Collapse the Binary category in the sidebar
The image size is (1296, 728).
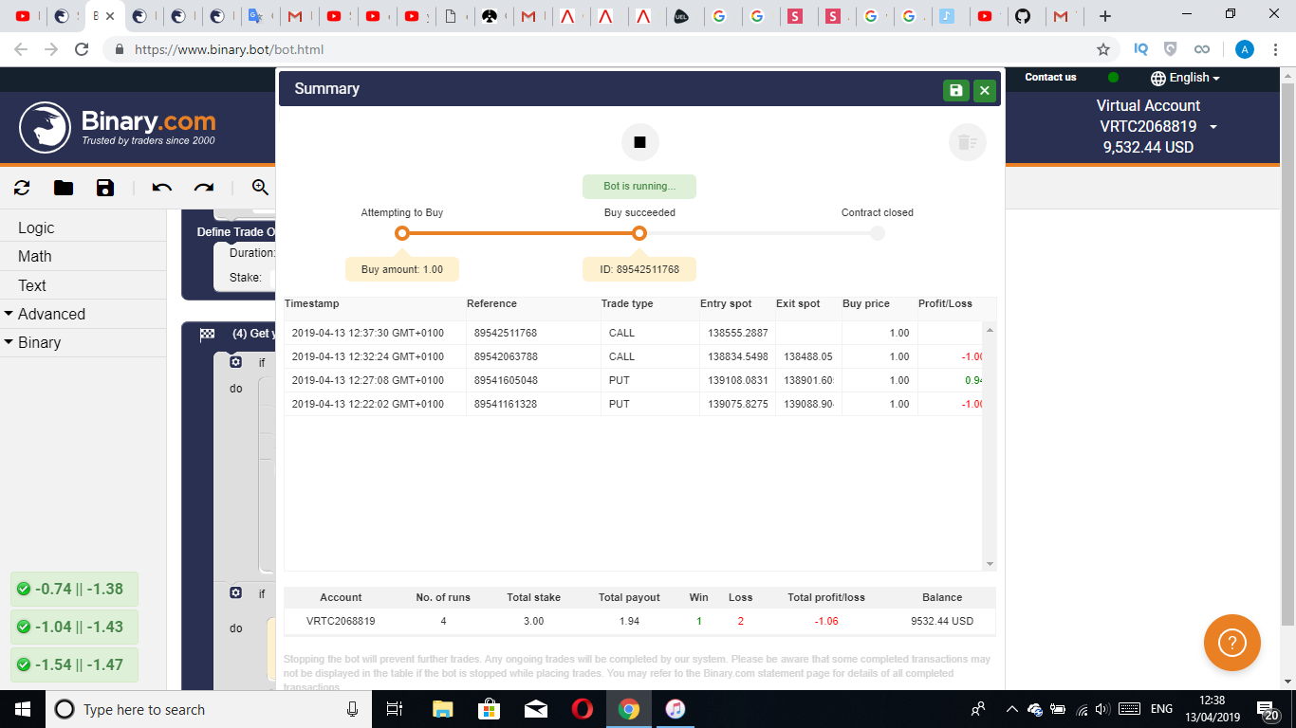pyautogui.click(x=39, y=342)
